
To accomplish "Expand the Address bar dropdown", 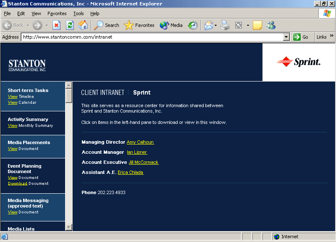I will pyautogui.click(x=286, y=37).
